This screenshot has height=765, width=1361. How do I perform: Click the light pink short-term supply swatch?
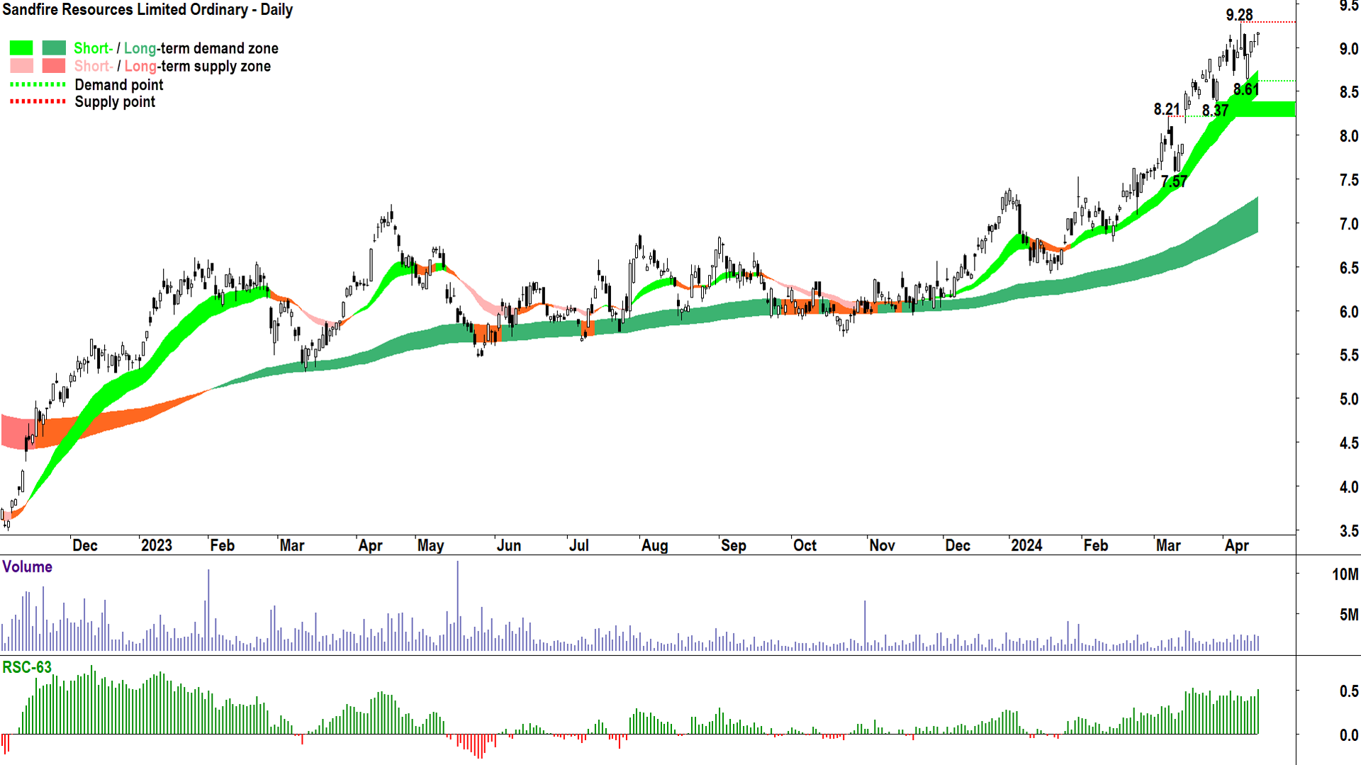tap(21, 66)
